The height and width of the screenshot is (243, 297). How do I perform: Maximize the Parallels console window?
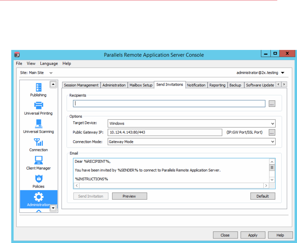pos(275,54)
